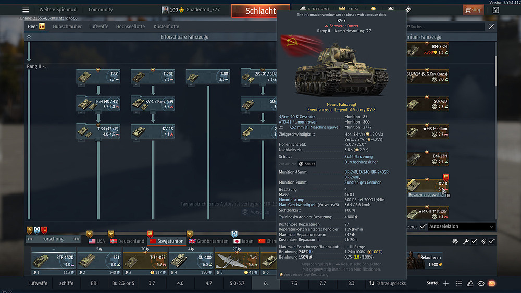521x293 pixels.
Task: Click the Vorschau eye preview icon
Action: 245,212
